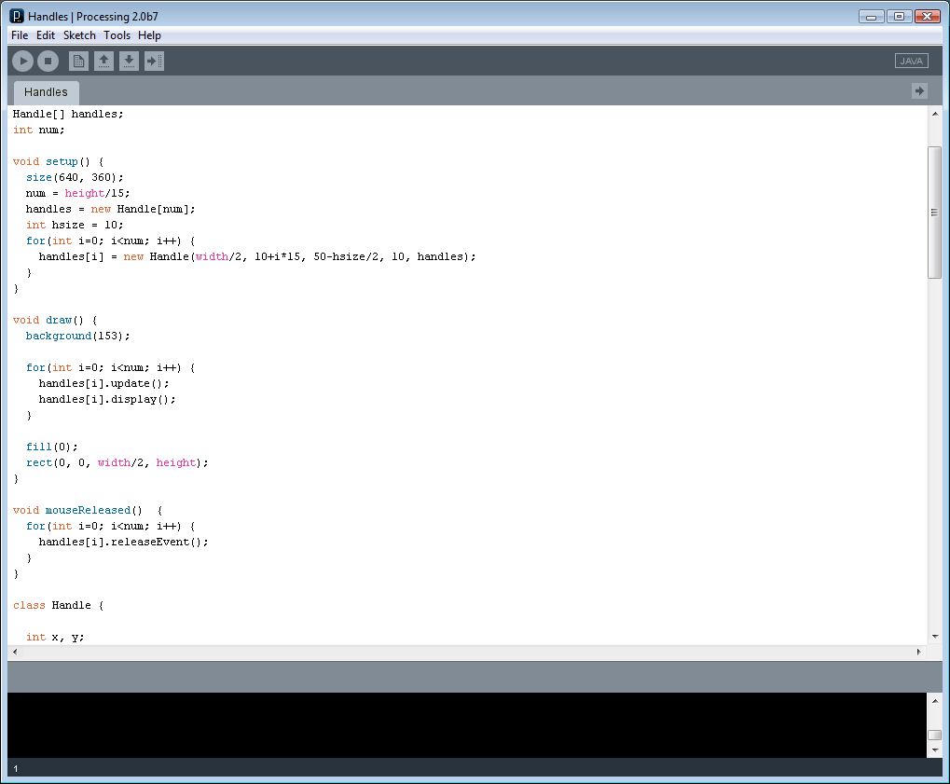The width and height of the screenshot is (950, 784).
Task: Click 'handles[i].update();' line
Action: pyautogui.click(x=103, y=383)
